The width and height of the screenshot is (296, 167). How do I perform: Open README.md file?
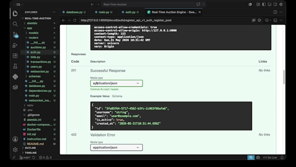(x=35, y=144)
